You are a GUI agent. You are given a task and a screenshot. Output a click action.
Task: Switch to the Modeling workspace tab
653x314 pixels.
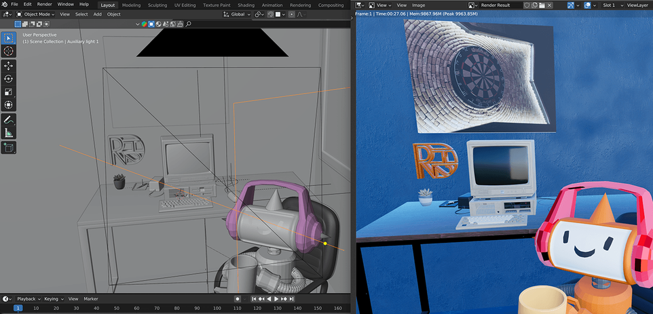(x=131, y=5)
